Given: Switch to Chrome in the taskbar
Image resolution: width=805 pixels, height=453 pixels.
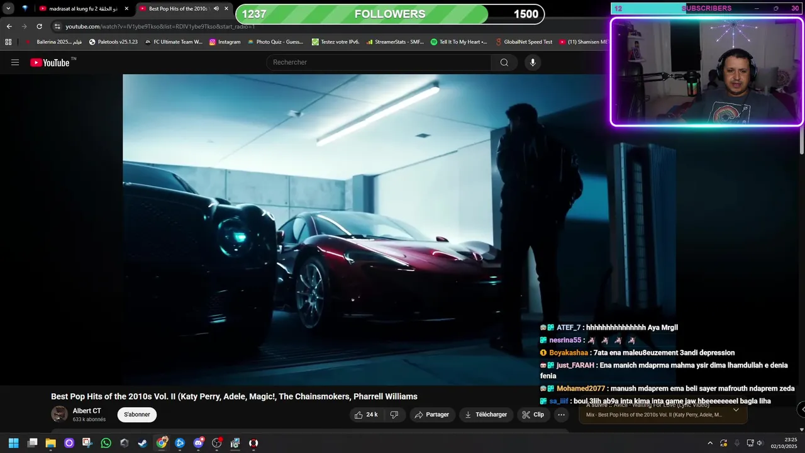Looking at the screenshot, I should click(x=162, y=443).
